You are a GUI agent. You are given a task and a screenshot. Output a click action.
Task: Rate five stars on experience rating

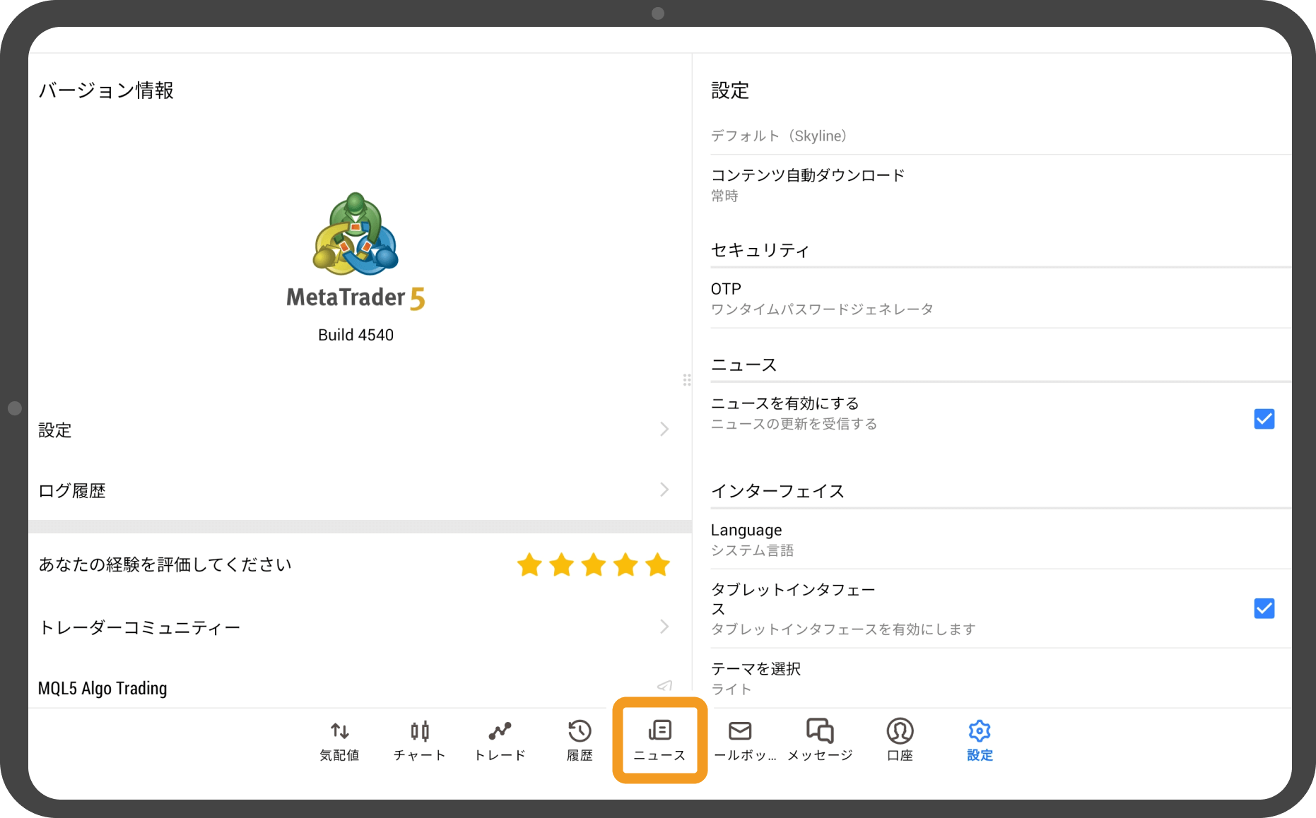[x=657, y=564]
